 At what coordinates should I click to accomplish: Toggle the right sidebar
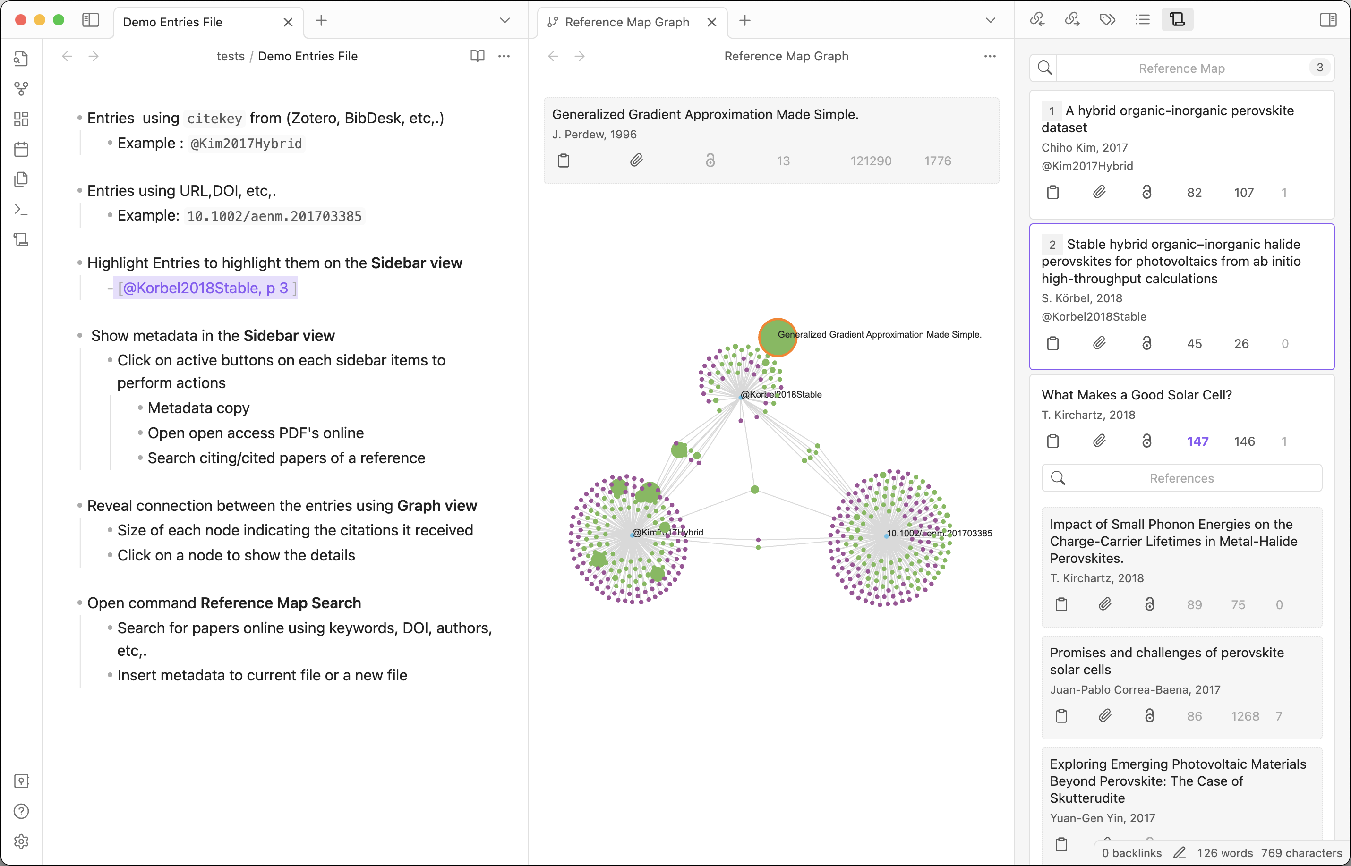(x=1328, y=20)
